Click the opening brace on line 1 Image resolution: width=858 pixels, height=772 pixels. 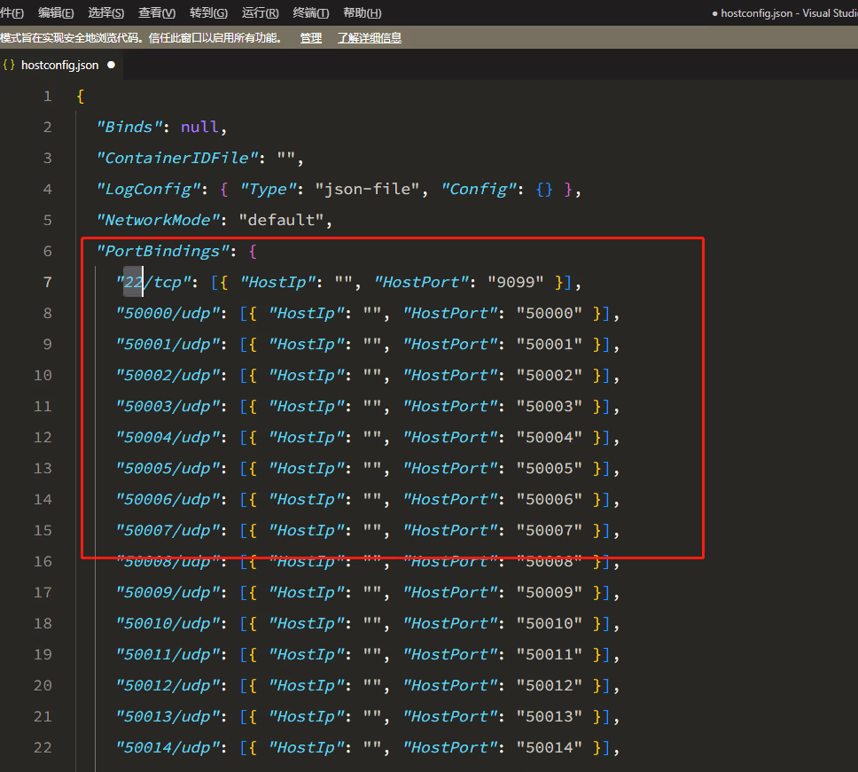point(81,97)
